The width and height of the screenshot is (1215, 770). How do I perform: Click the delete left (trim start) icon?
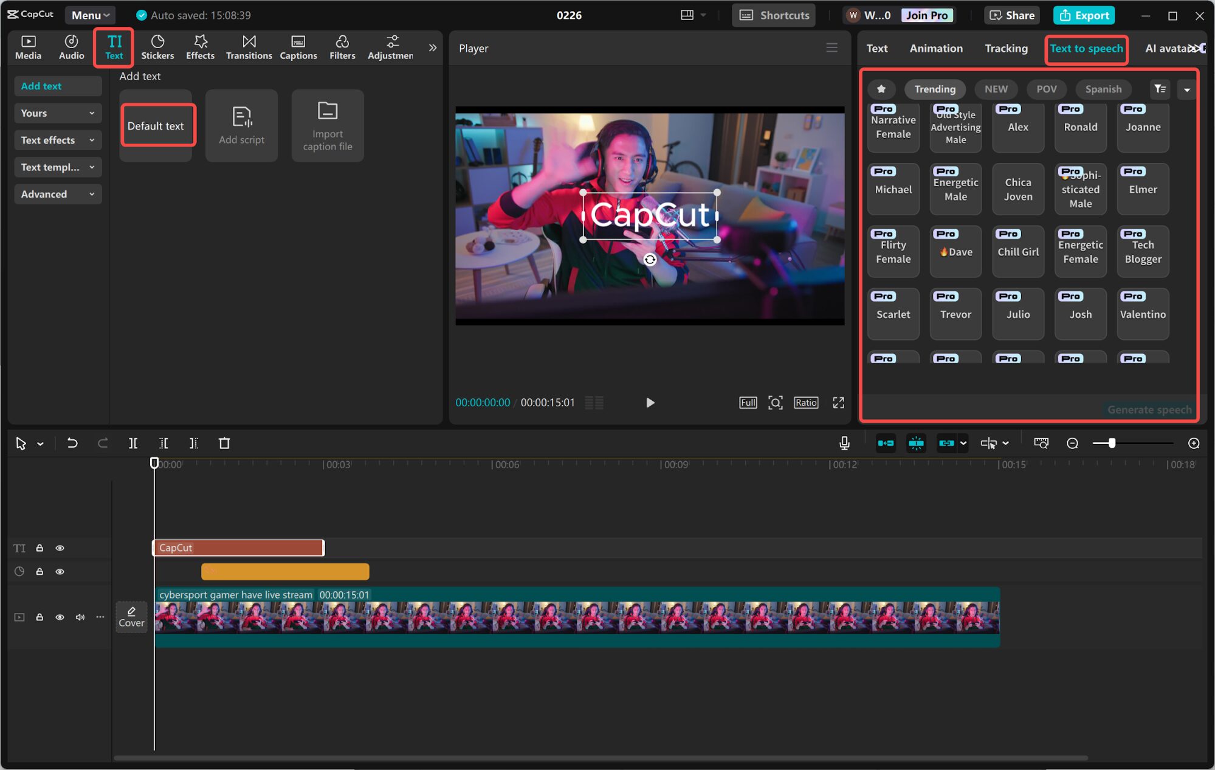point(163,443)
